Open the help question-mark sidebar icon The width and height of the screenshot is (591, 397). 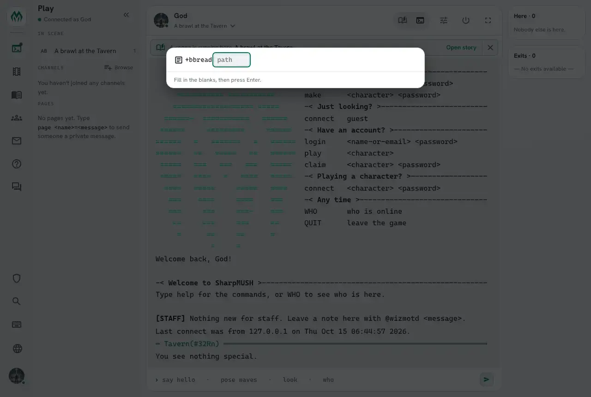click(17, 164)
